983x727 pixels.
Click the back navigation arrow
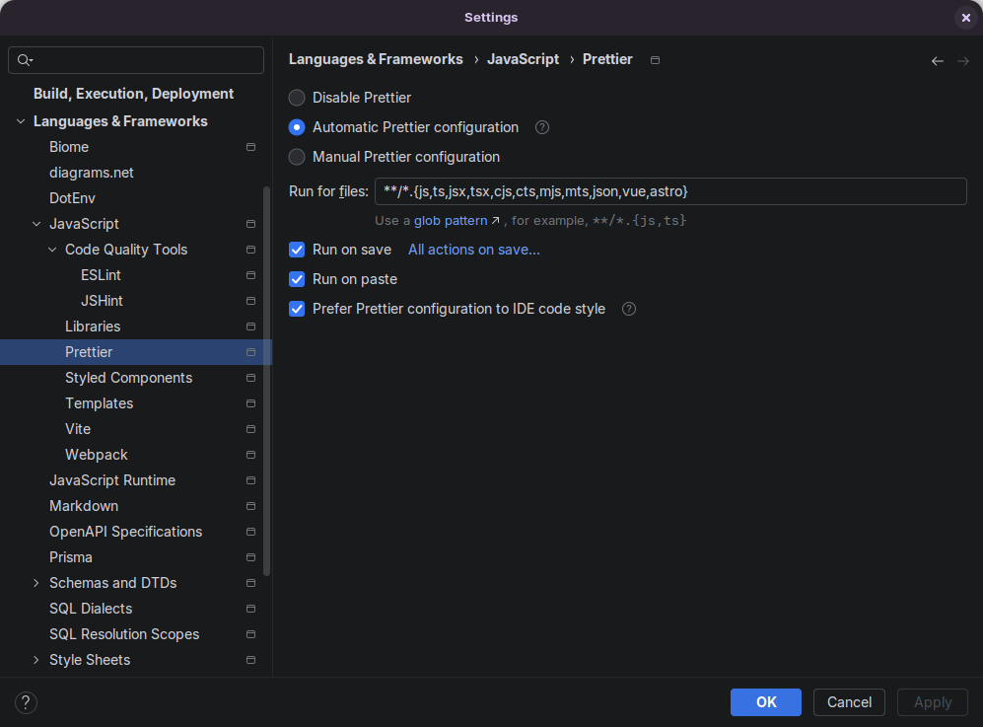[x=937, y=60]
